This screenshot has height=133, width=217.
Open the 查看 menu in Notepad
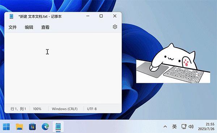point(45,27)
